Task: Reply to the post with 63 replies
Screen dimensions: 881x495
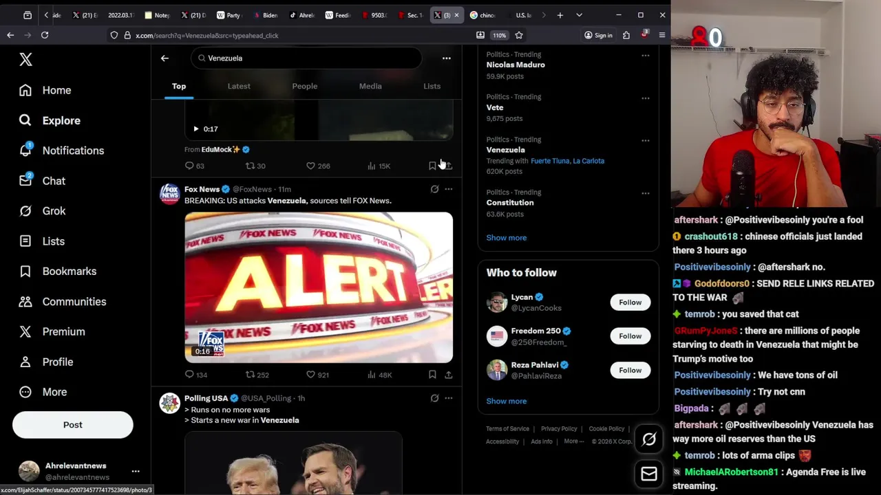Action: pos(195,166)
